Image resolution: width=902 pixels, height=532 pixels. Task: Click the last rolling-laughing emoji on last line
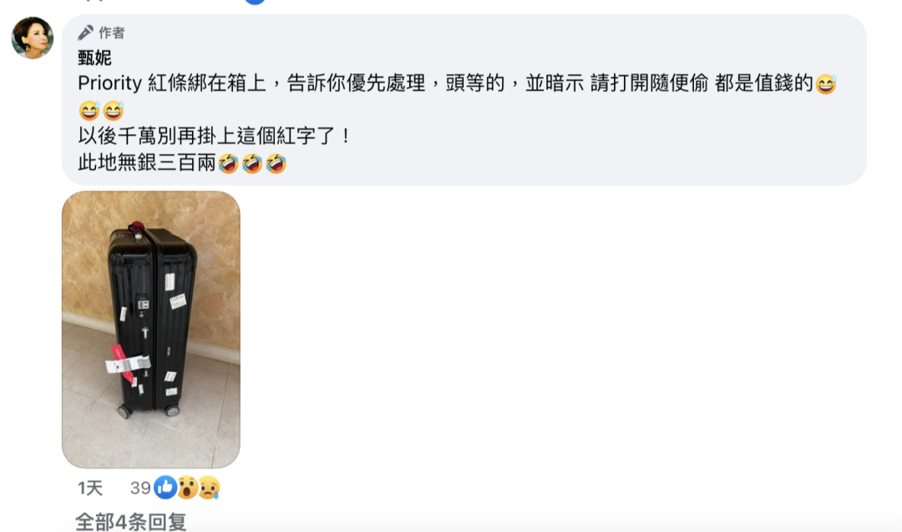tap(276, 163)
